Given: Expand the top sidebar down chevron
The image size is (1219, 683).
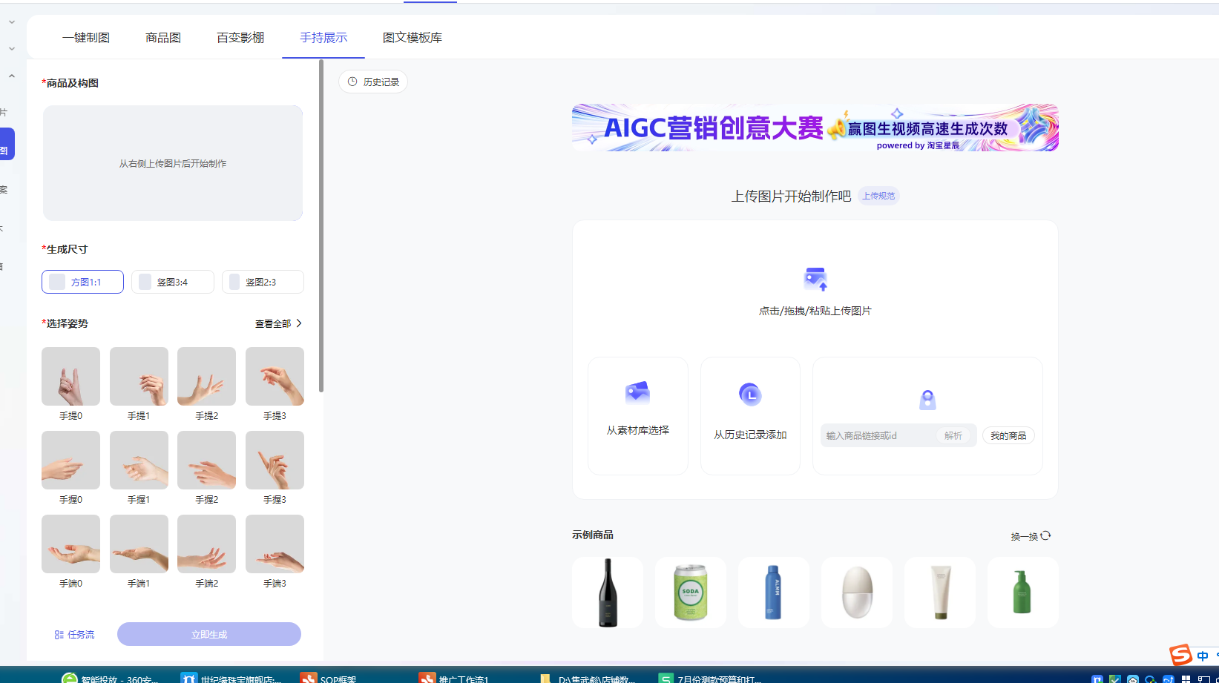Looking at the screenshot, I should click(12, 22).
